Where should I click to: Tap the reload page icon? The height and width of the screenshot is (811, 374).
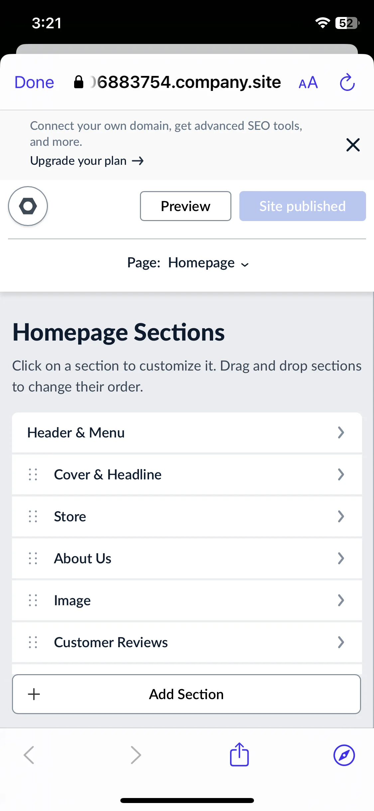347,82
